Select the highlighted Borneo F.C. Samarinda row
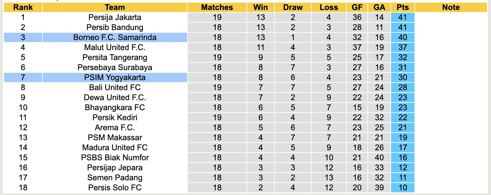This screenshot has height=195, width=491. (x=115, y=37)
